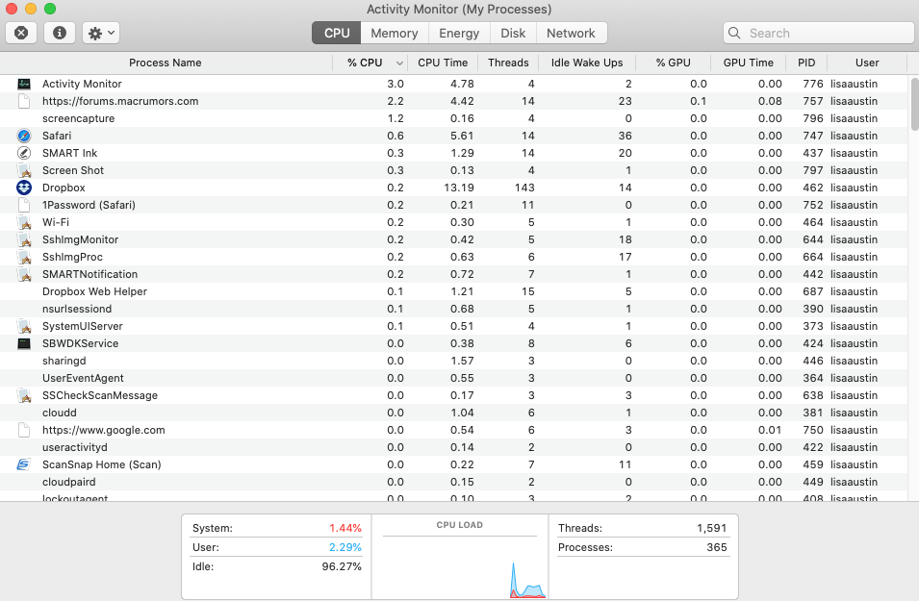
Task: Select the screencapture process row
Action: [x=454, y=118]
